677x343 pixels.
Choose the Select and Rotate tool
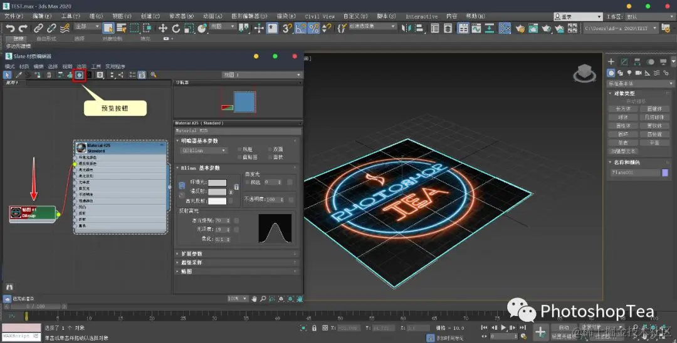[176, 28]
